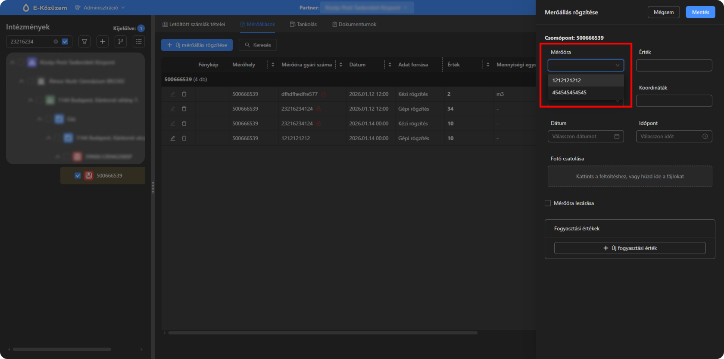Click the Mentés save button
This screenshot has height=359, width=724.
(x=700, y=12)
